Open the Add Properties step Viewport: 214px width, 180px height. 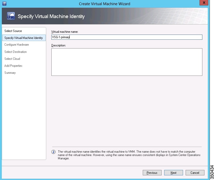(x=13, y=66)
